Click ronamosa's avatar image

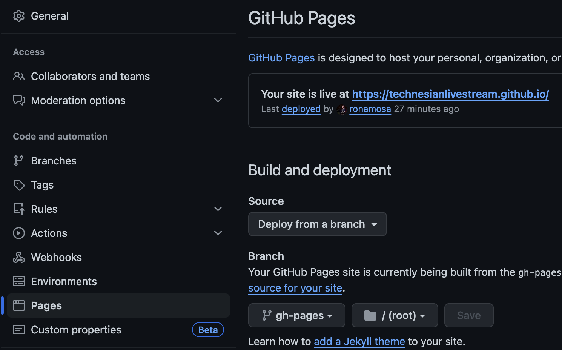pyautogui.click(x=342, y=109)
